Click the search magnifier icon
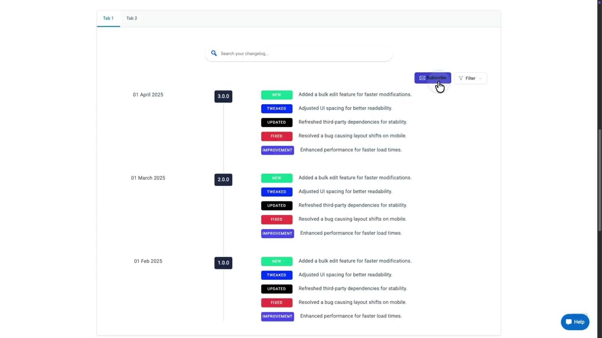This screenshot has width=602, height=338. tap(214, 54)
